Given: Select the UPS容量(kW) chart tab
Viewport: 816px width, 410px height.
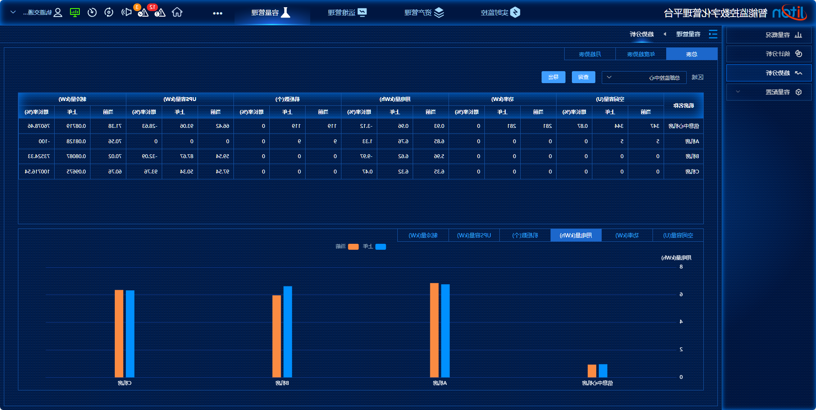Looking at the screenshot, I should (x=474, y=235).
